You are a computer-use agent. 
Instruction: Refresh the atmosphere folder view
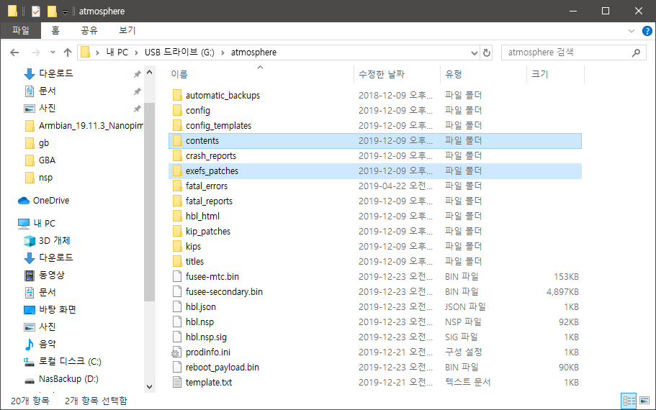487,53
